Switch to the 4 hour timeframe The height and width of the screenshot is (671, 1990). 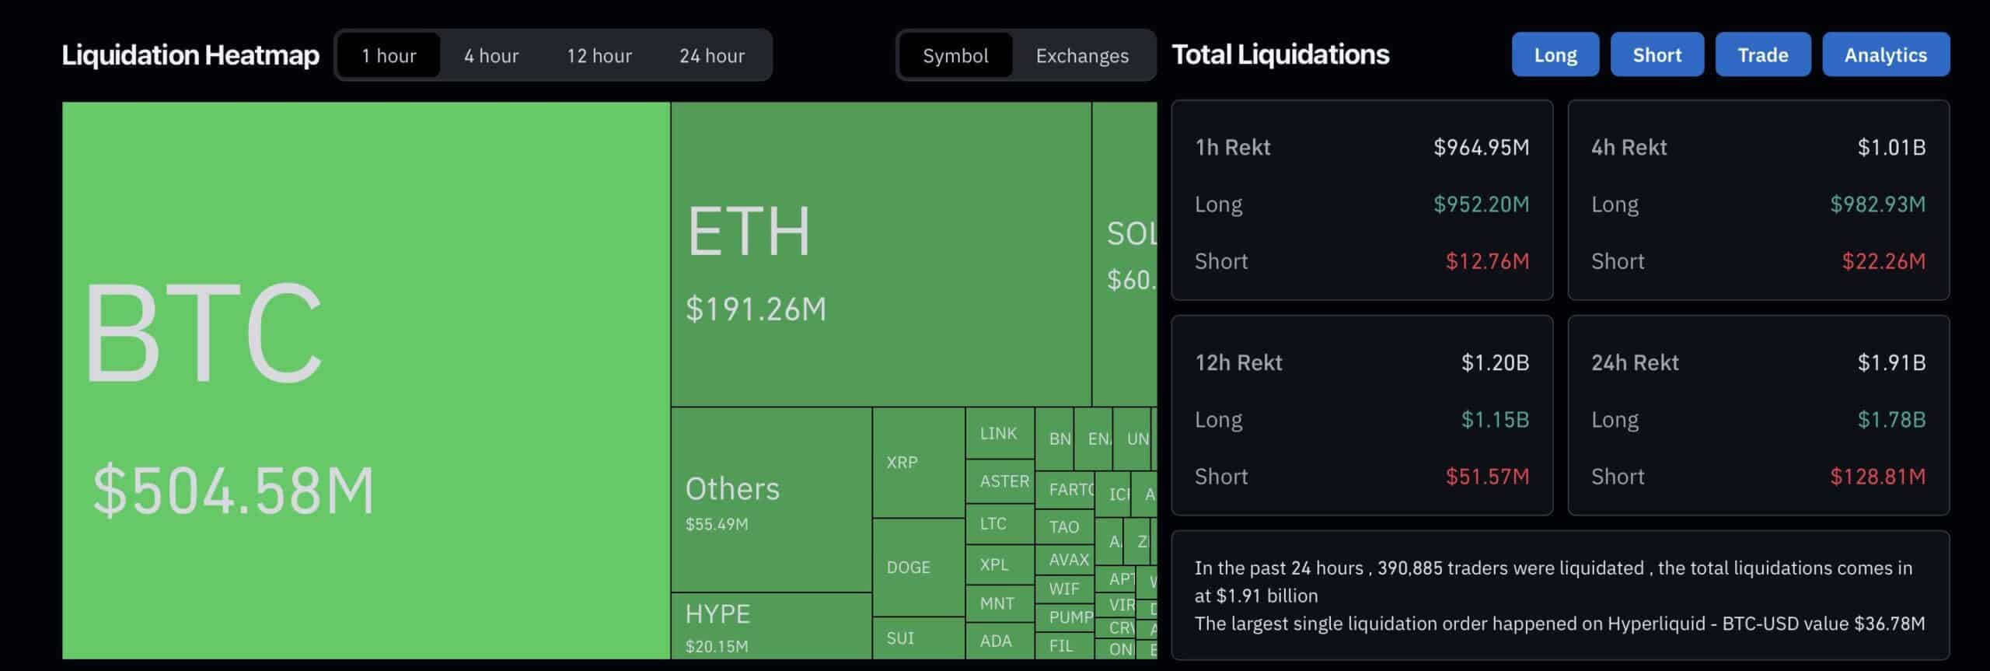point(491,55)
